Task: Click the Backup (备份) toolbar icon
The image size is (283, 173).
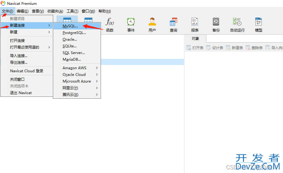Action: [216, 25]
